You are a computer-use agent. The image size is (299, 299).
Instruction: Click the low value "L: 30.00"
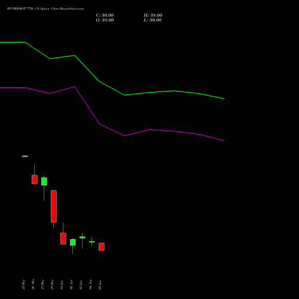[152, 20]
